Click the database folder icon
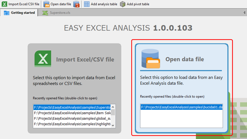The height and width of the screenshot is (139, 247). coord(150,59)
